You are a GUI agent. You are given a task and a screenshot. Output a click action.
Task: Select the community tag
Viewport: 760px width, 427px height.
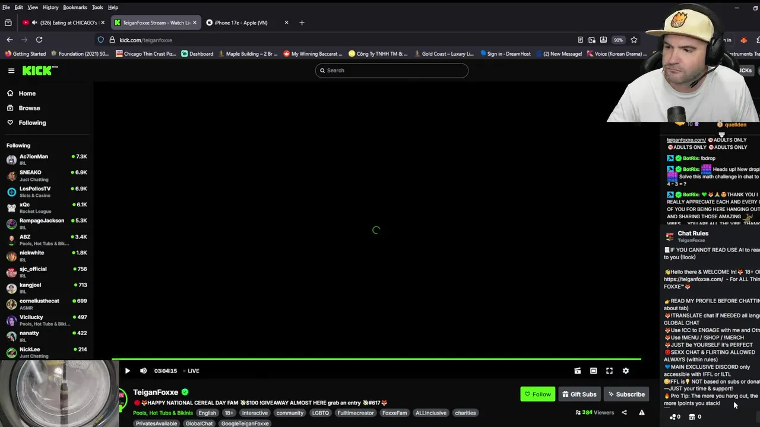(x=290, y=413)
